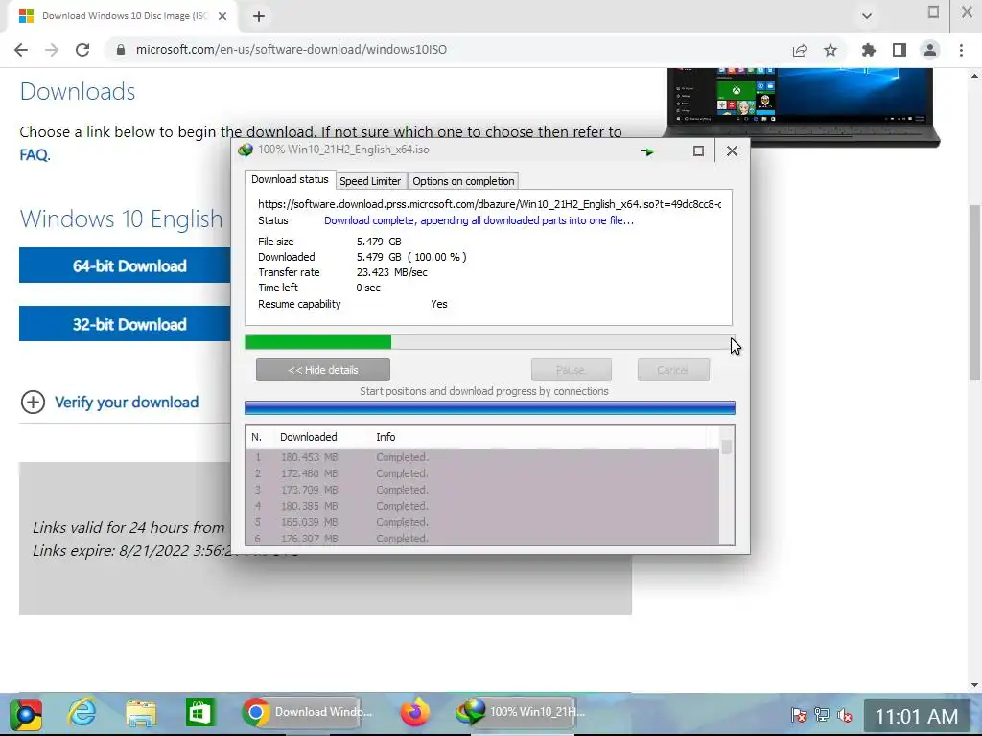Click the 64-bit Download button
Screen dimensions: 982x736
[x=126, y=265]
